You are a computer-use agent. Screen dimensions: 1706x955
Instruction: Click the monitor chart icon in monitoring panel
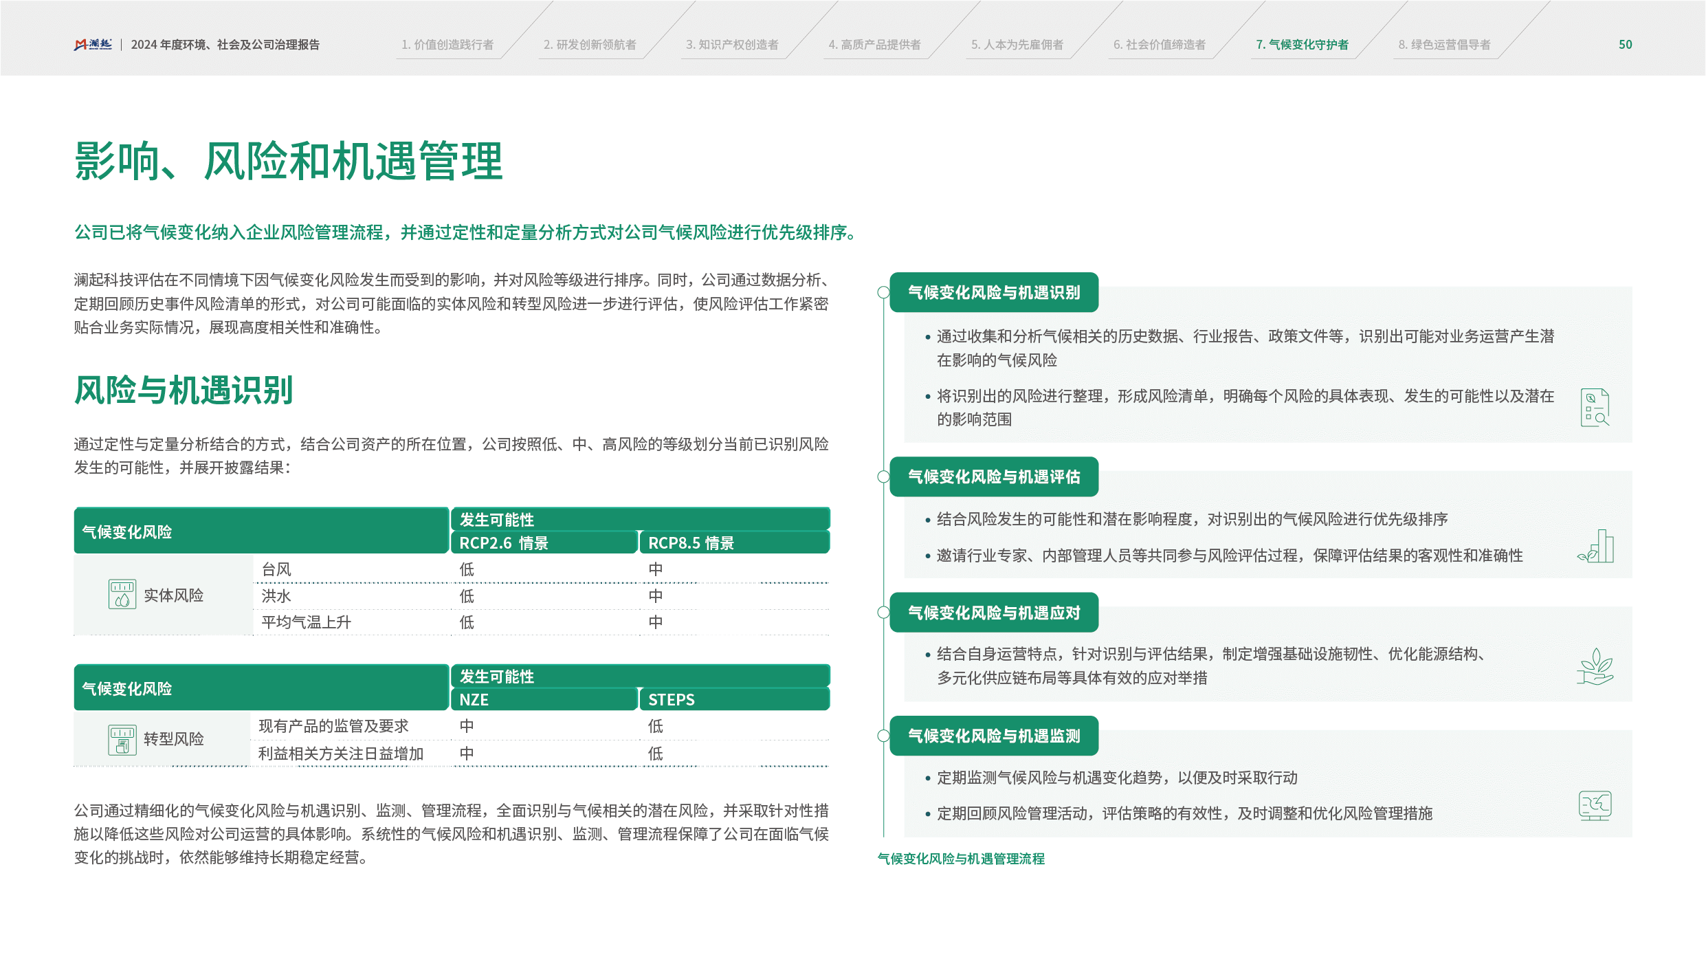point(1595,806)
